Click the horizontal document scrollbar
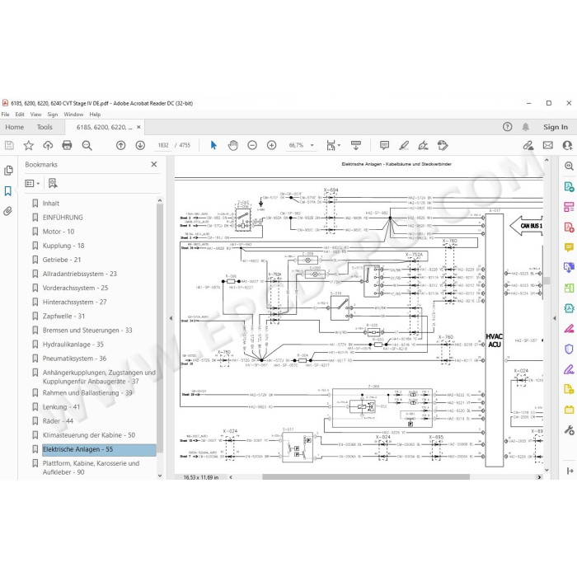The width and height of the screenshot is (577, 577). click(366, 477)
